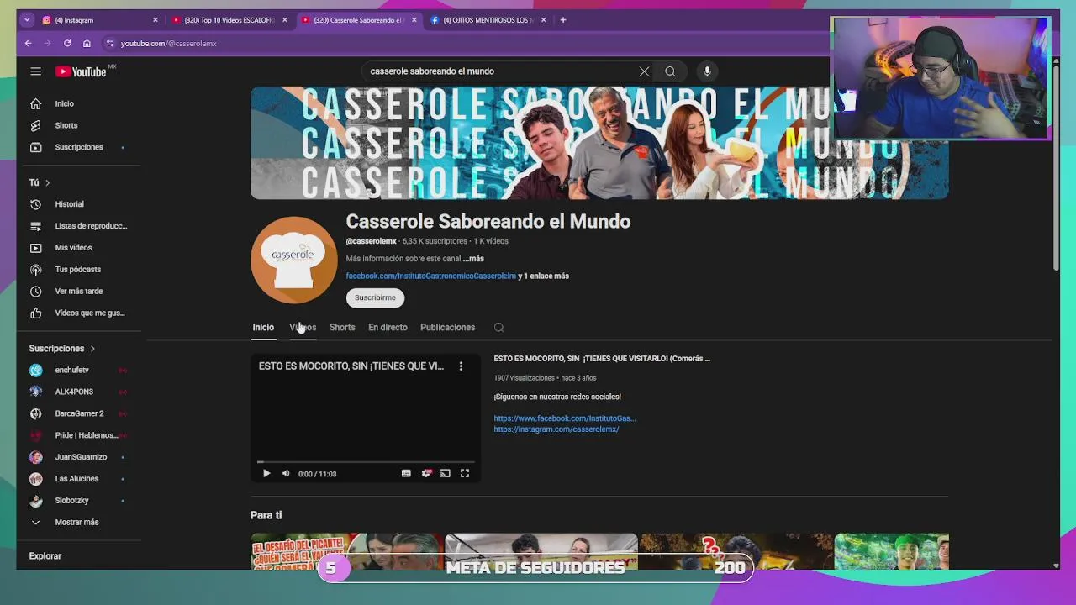Expand channel description with ...más
1076x605 pixels.
[473, 259]
